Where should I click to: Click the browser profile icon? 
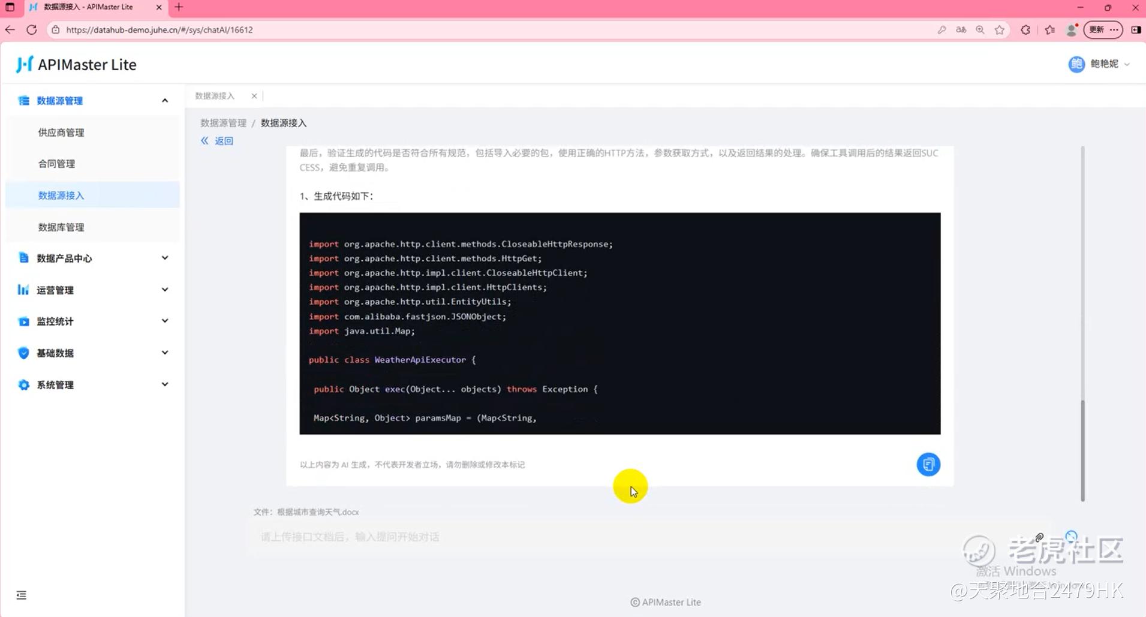(1071, 29)
